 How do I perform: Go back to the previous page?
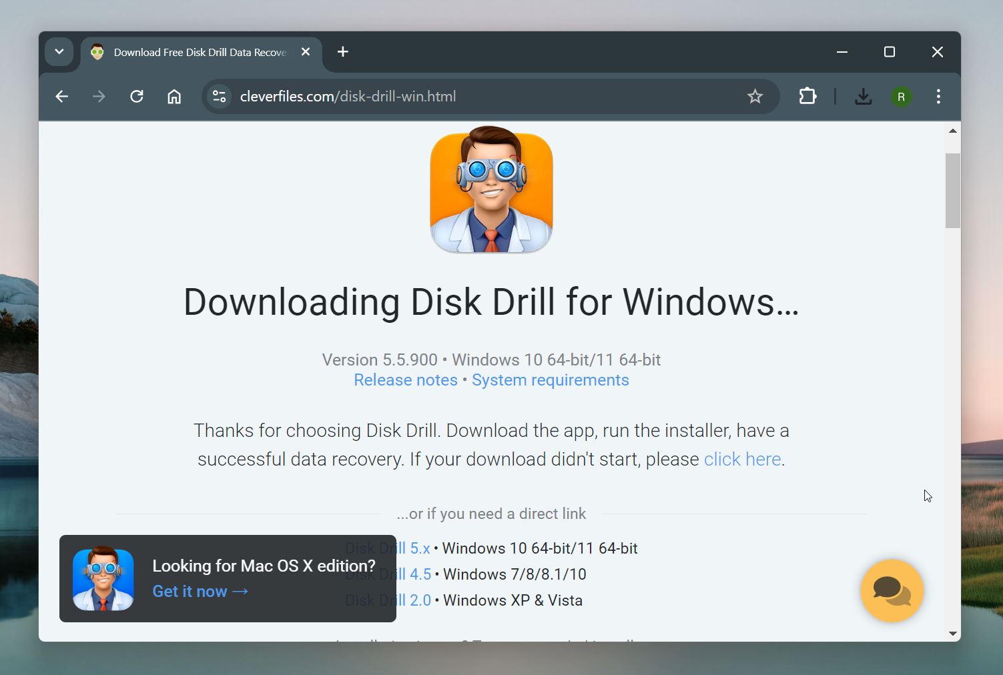pyautogui.click(x=62, y=97)
